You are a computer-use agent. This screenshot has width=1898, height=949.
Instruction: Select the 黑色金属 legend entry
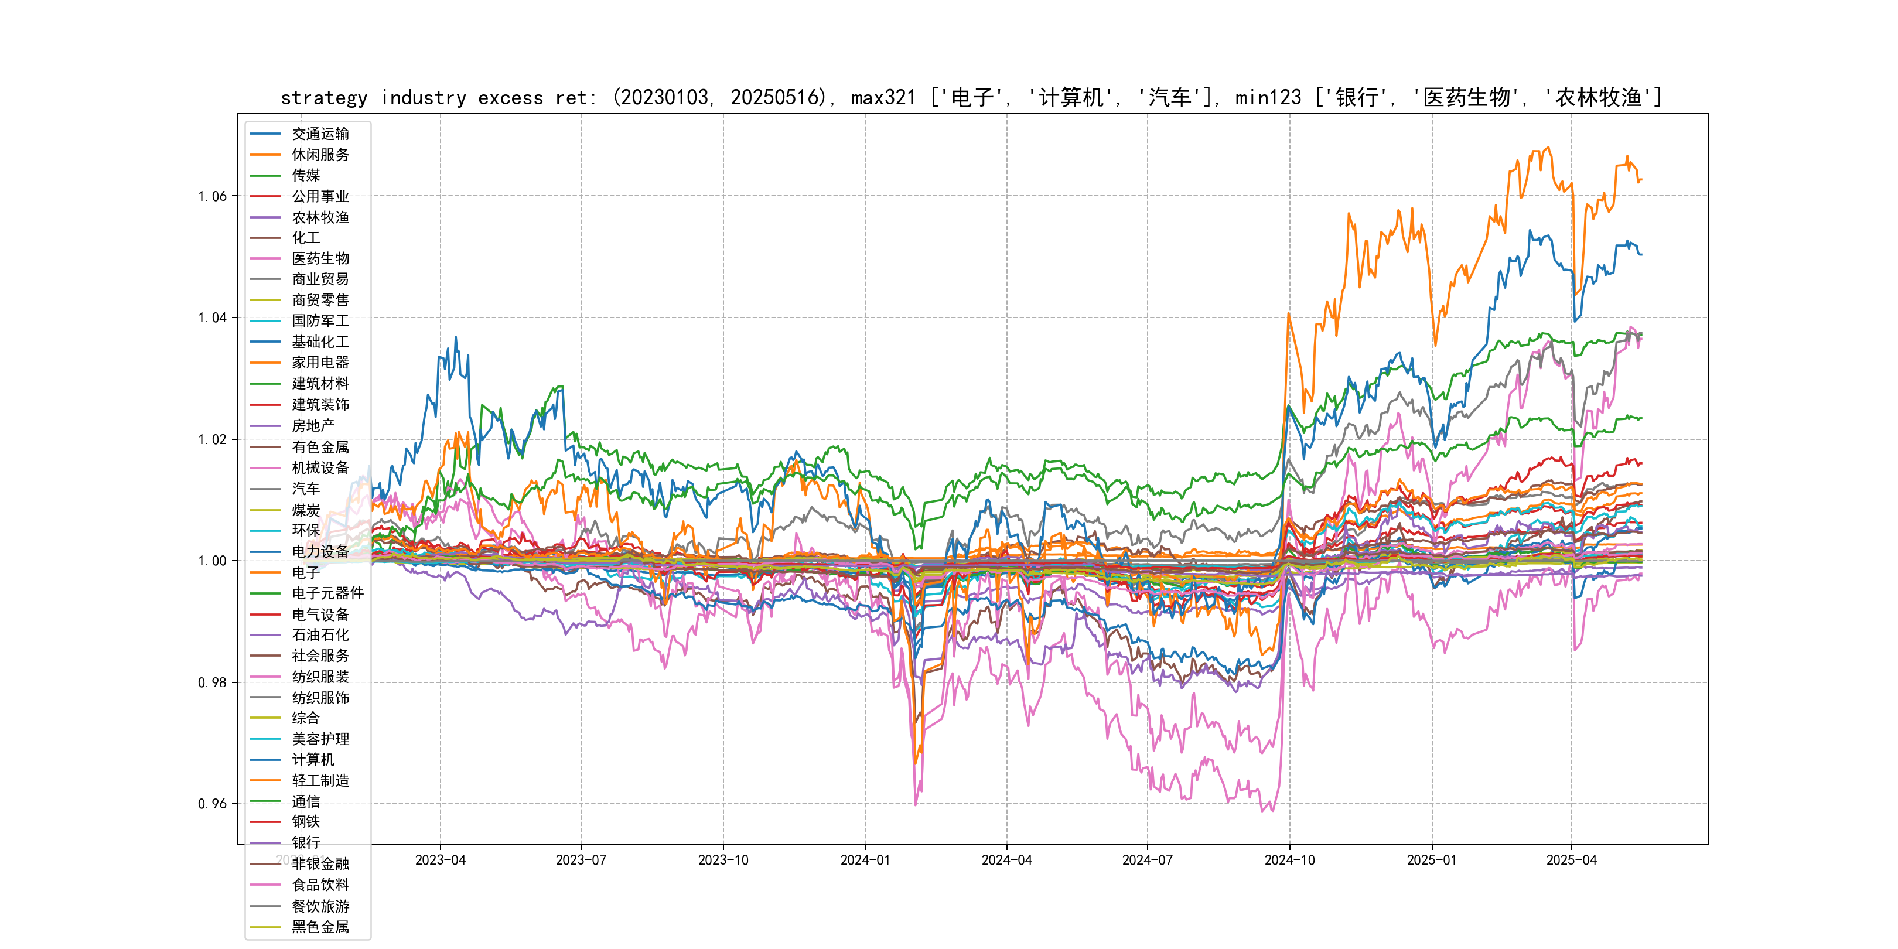click(320, 927)
